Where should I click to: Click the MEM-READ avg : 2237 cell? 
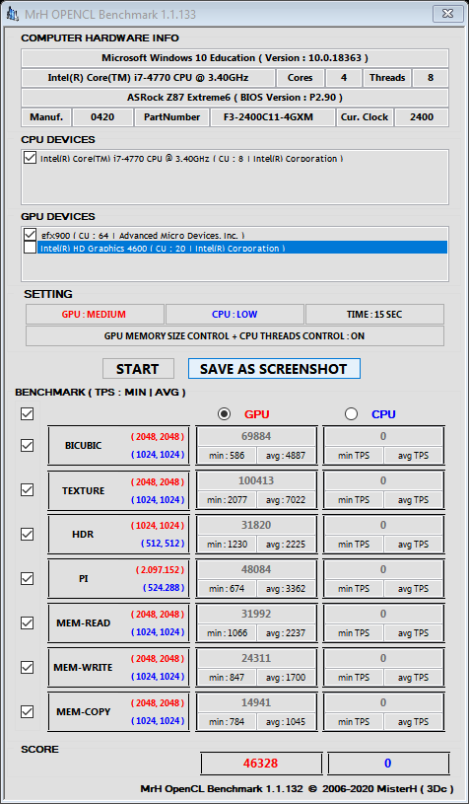286,632
